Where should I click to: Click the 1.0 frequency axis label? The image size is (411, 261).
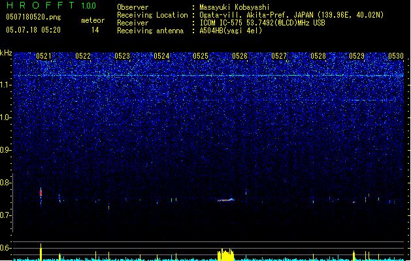[x=5, y=117]
